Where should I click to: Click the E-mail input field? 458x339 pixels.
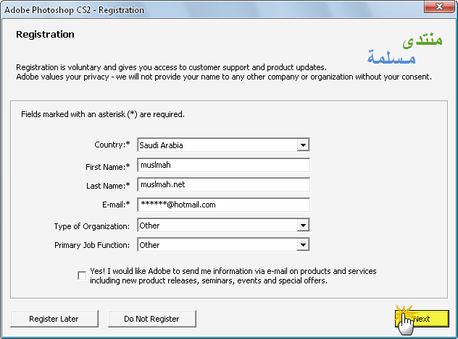(223, 205)
